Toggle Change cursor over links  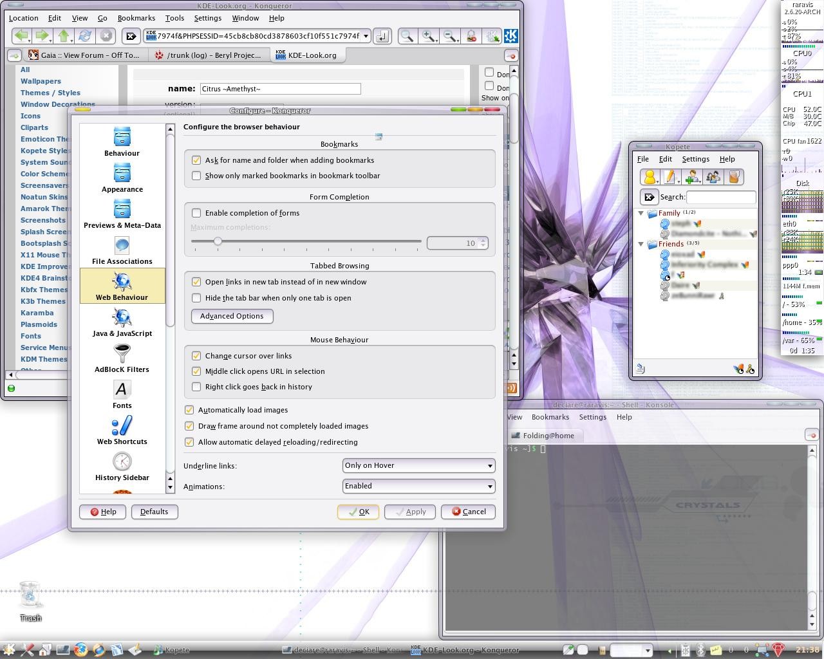click(x=196, y=356)
